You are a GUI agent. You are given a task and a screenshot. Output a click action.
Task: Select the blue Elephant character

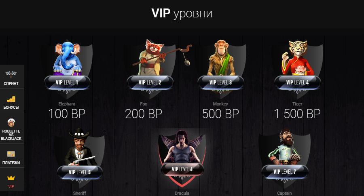click(67, 59)
